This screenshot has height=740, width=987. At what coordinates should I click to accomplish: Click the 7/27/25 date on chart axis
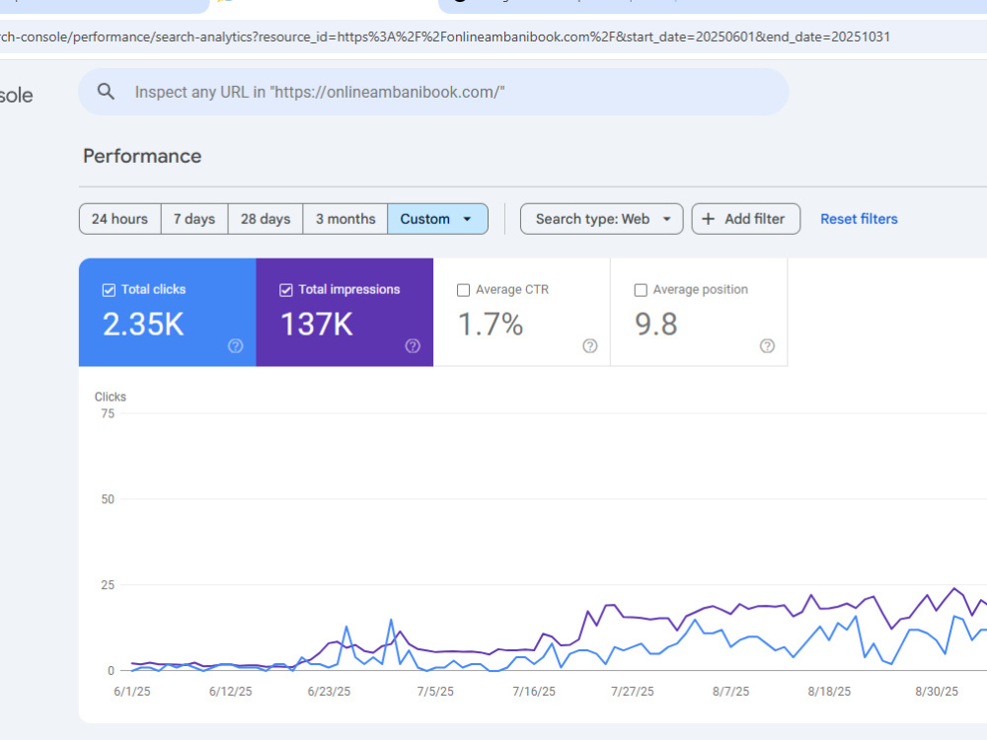tap(632, 692)
